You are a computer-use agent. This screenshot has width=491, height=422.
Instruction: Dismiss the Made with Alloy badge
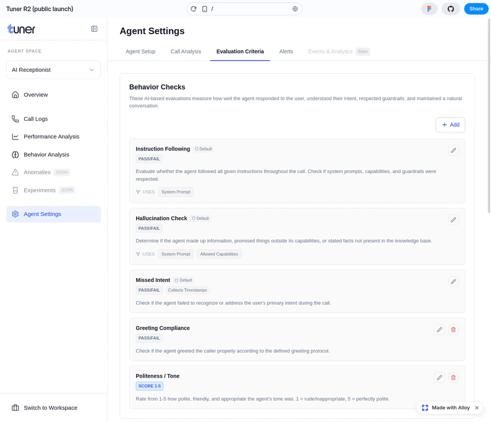[x=476, y=408]
